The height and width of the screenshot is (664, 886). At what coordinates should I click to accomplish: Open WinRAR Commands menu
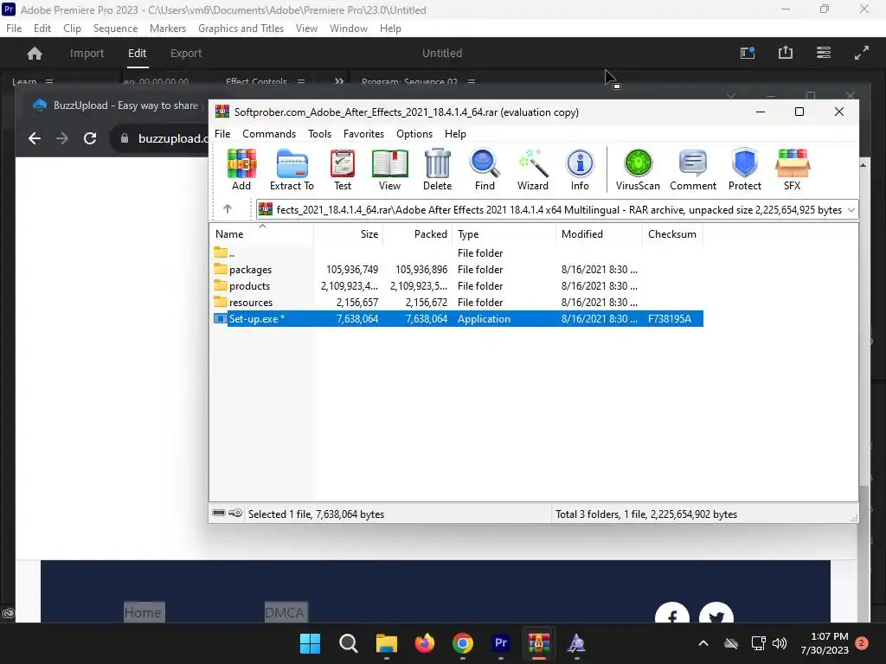click(269, 134)
